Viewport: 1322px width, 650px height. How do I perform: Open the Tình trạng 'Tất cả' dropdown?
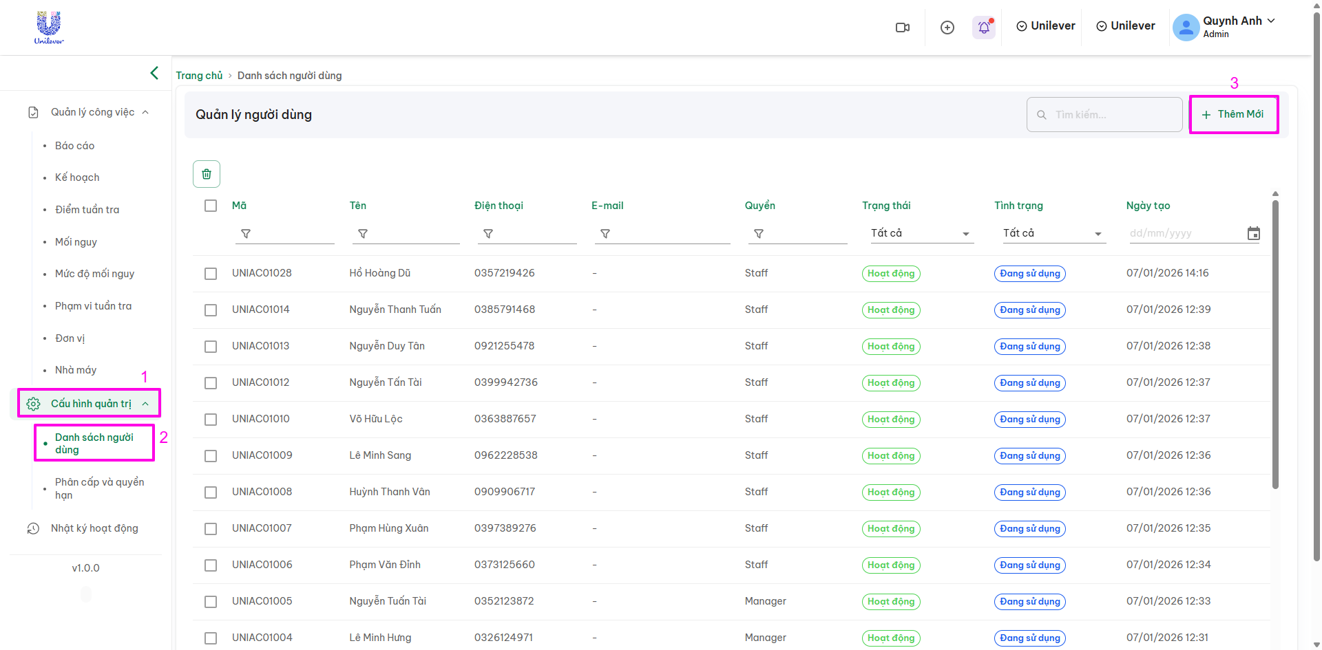(x=1051, y=234)
